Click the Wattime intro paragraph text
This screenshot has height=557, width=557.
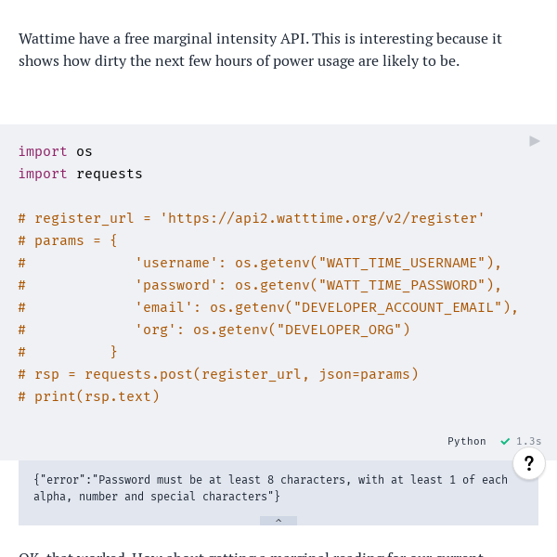tap(260, 50)
